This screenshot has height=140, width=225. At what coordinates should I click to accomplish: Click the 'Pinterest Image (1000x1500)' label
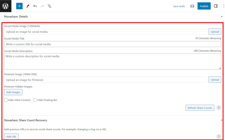(x=20, y=74)
